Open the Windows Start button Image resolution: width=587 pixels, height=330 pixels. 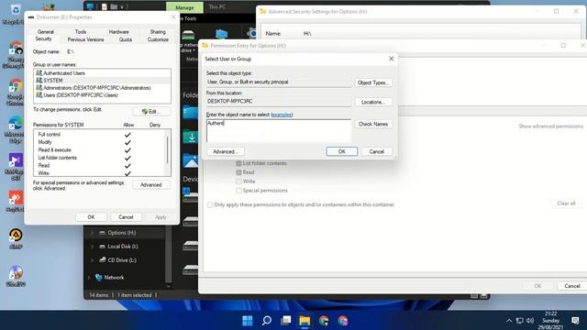(247, 321)
